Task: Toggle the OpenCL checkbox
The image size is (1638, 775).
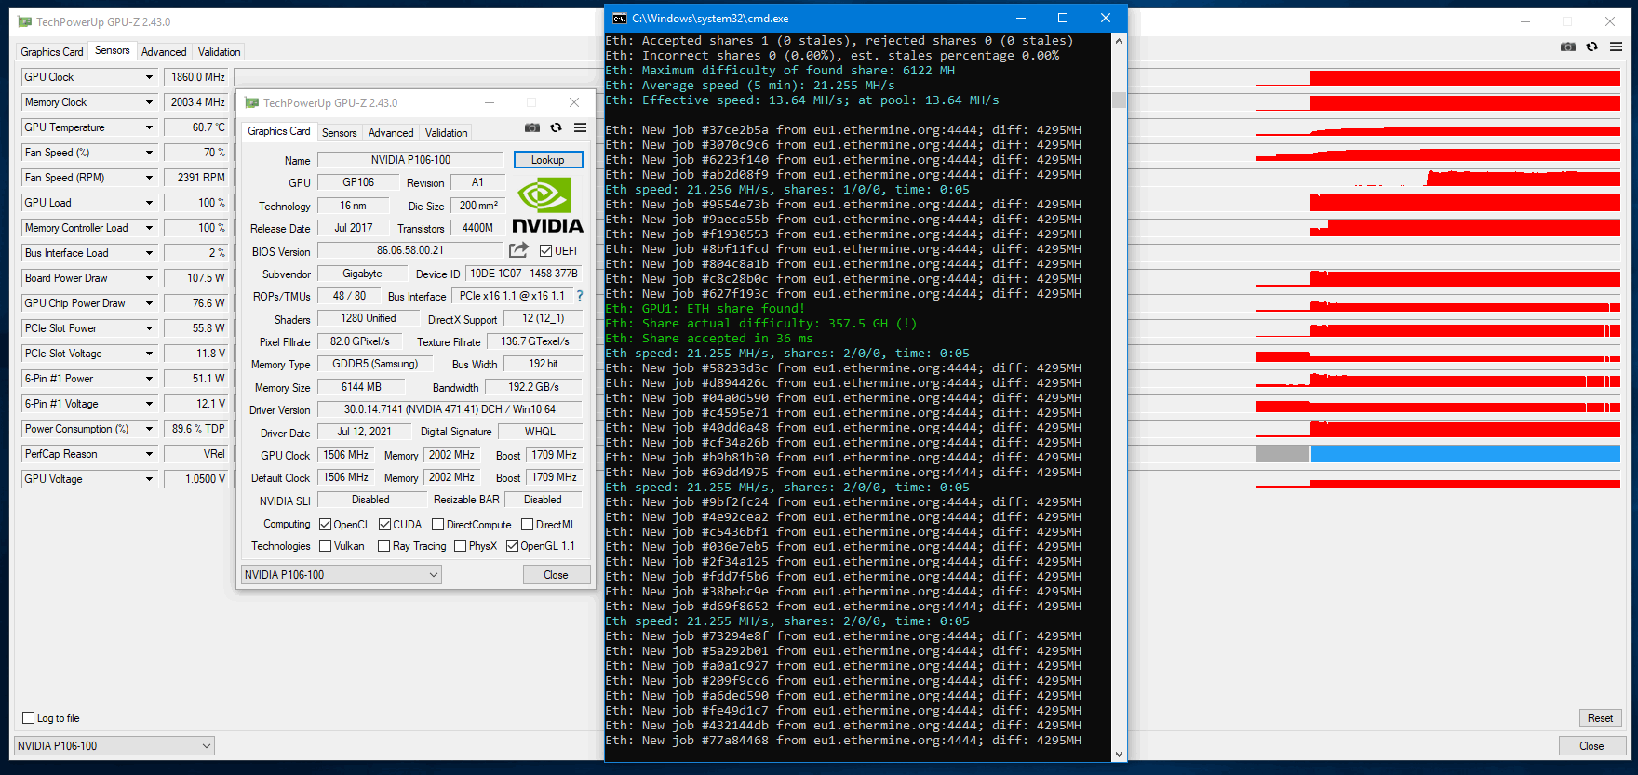Action: point(325,525)
